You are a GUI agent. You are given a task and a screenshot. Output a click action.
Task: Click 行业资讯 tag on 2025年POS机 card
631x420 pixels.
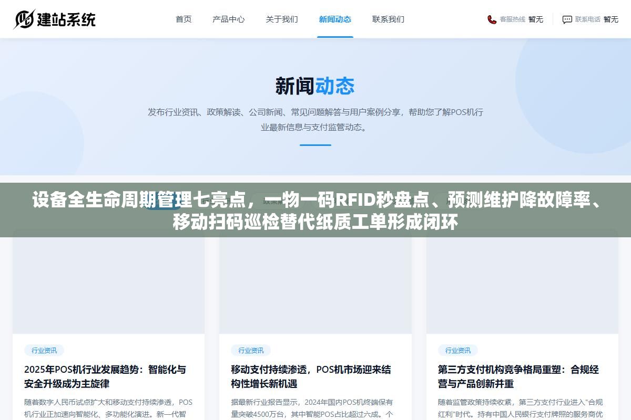pos(44,350)
